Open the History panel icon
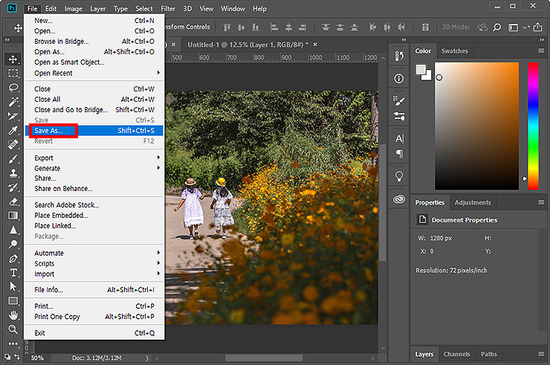Viewport: 550px width, 365px height. pyautogui.click(x=399, y=56)
